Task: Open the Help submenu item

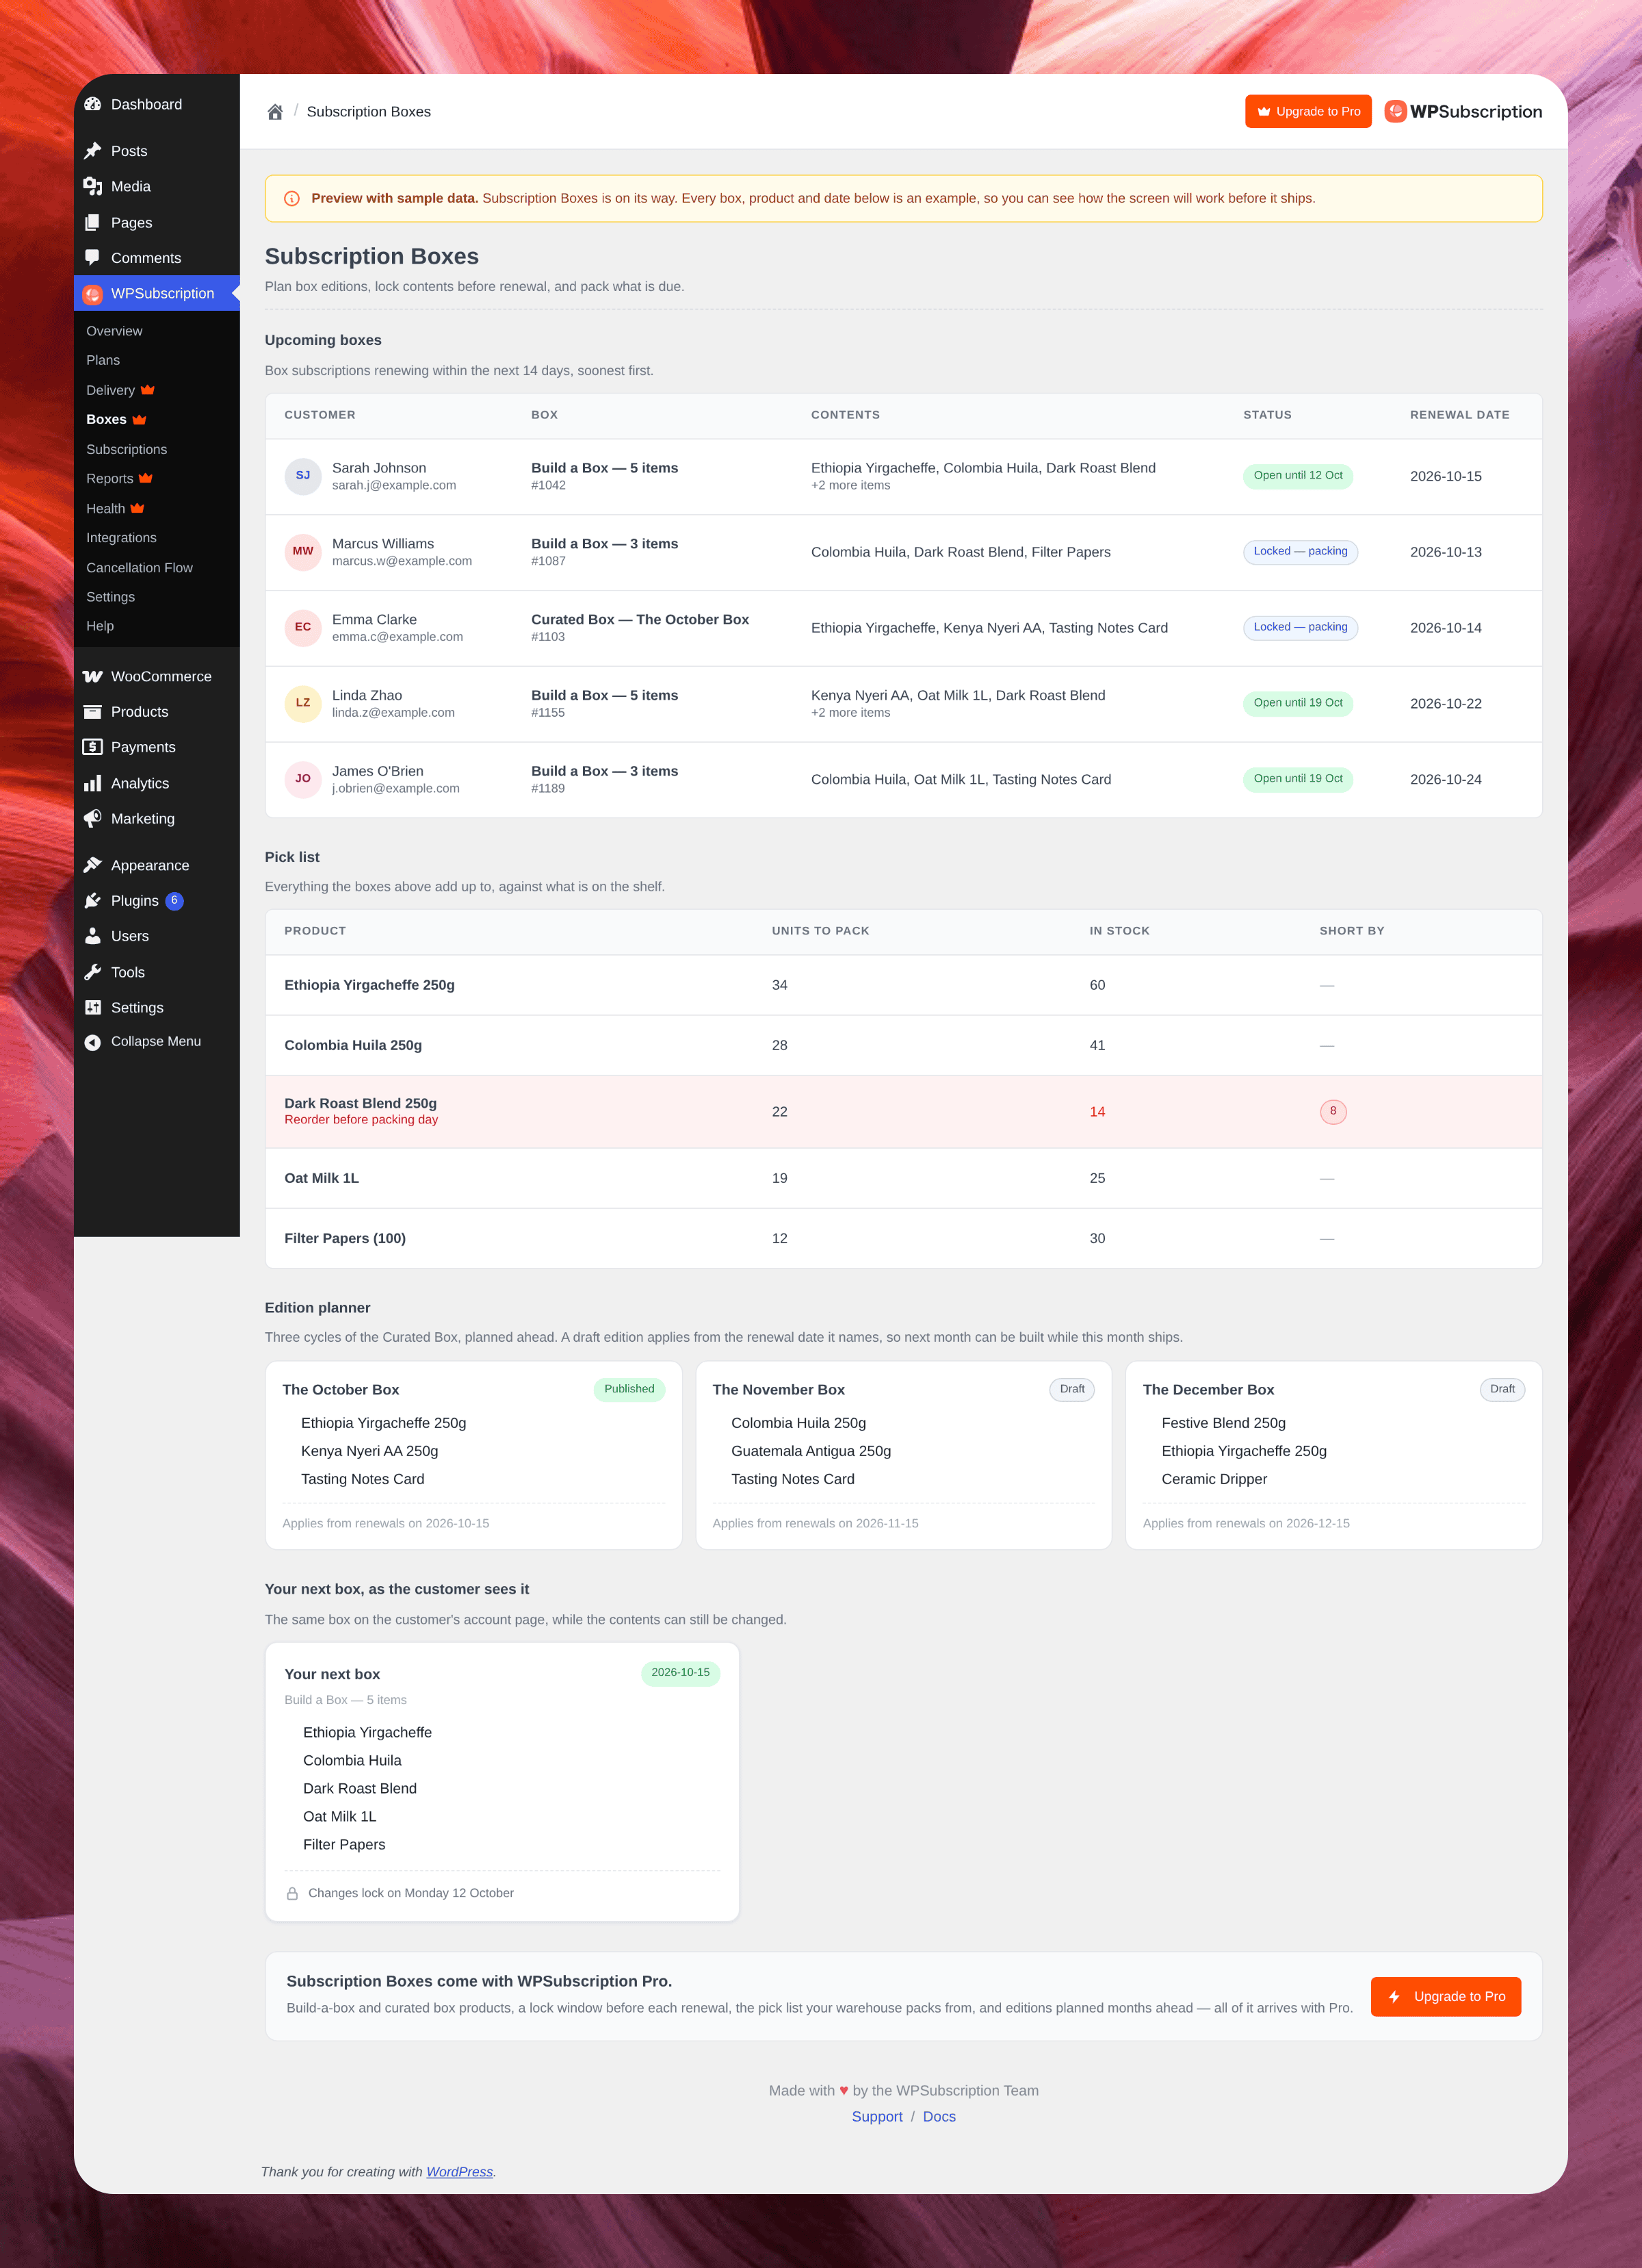Action: 100,626
